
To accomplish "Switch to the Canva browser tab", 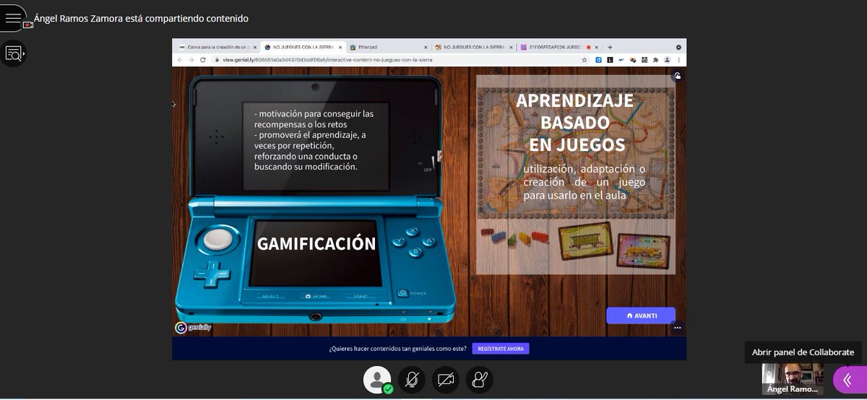I will click(x=215, y=47).
